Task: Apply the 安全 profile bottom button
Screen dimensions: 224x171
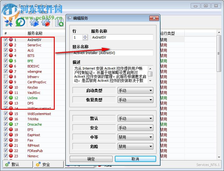Action: pos(49,164)
